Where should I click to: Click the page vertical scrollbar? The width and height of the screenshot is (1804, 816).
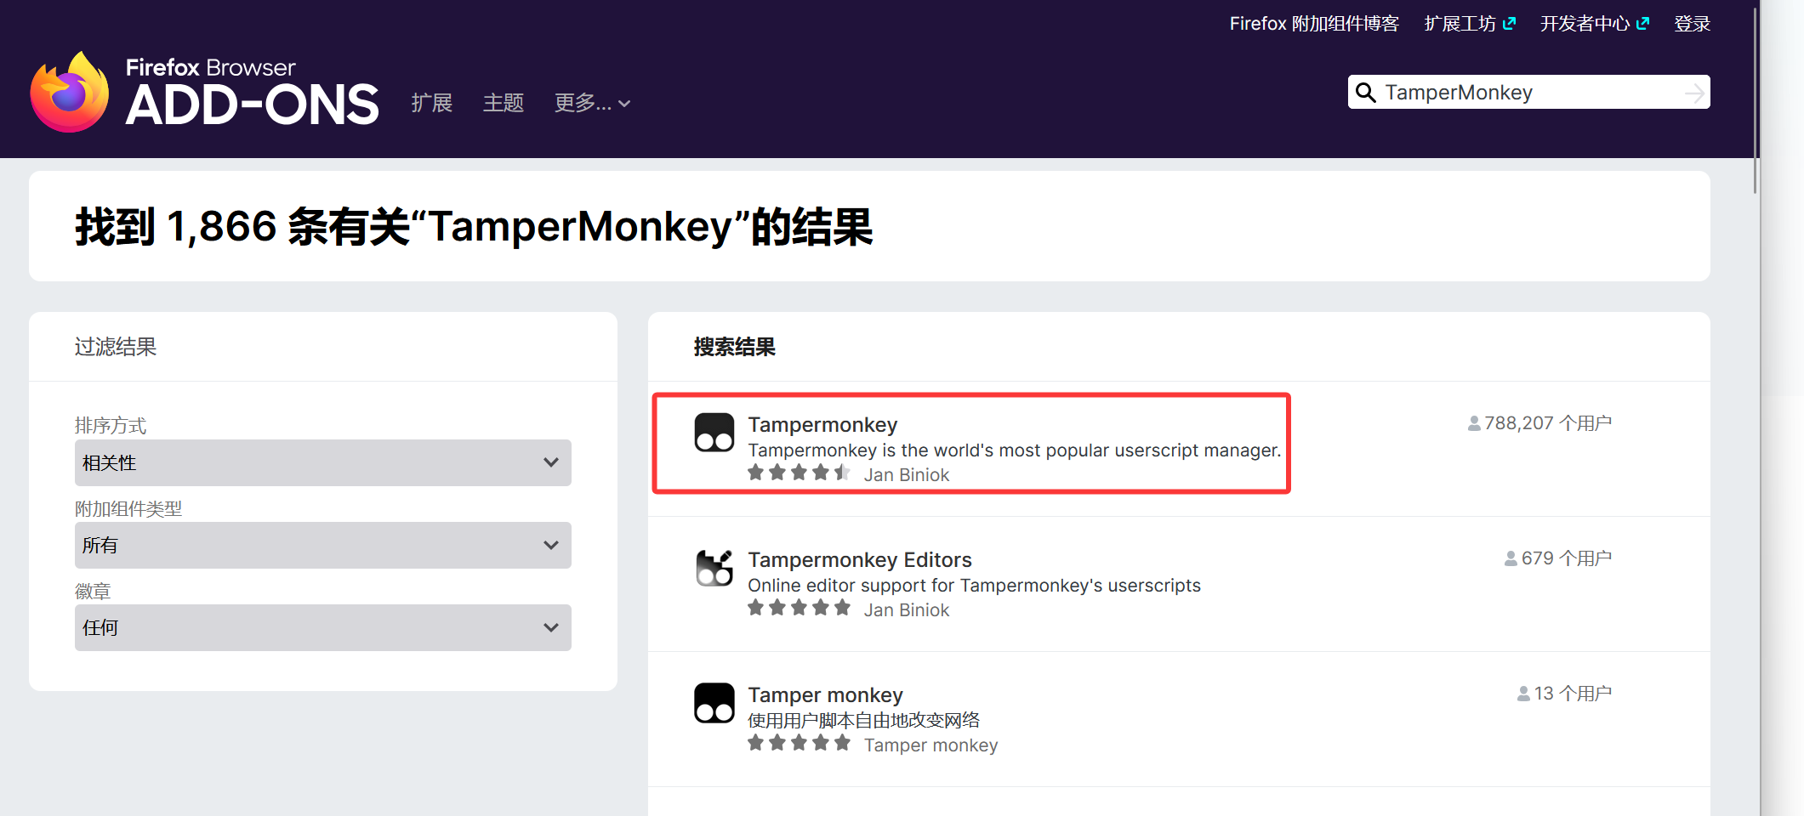pyautogui.click(x=1755, y=99)
